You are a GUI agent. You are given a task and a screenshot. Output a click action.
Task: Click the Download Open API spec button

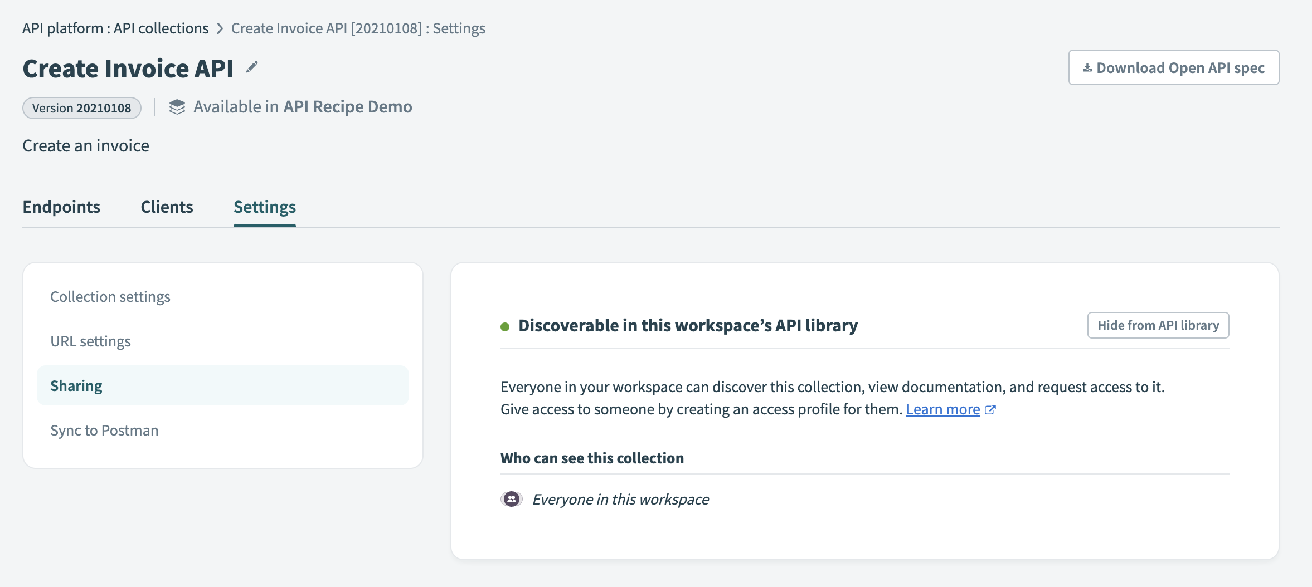pos(1173,67)
